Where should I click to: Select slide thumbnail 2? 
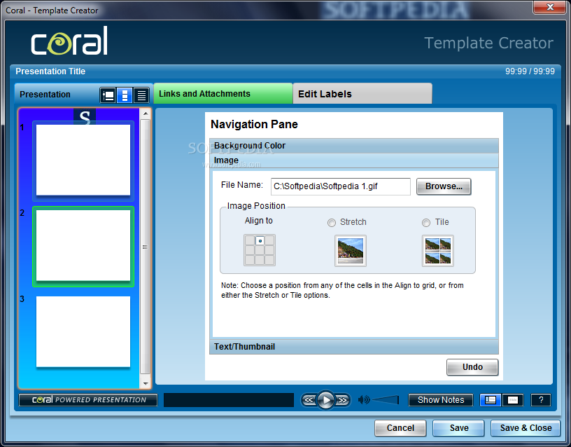click(x=83, y=247)
